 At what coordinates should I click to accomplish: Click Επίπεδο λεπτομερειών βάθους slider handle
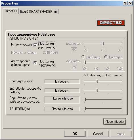click(x=97, y=90)
